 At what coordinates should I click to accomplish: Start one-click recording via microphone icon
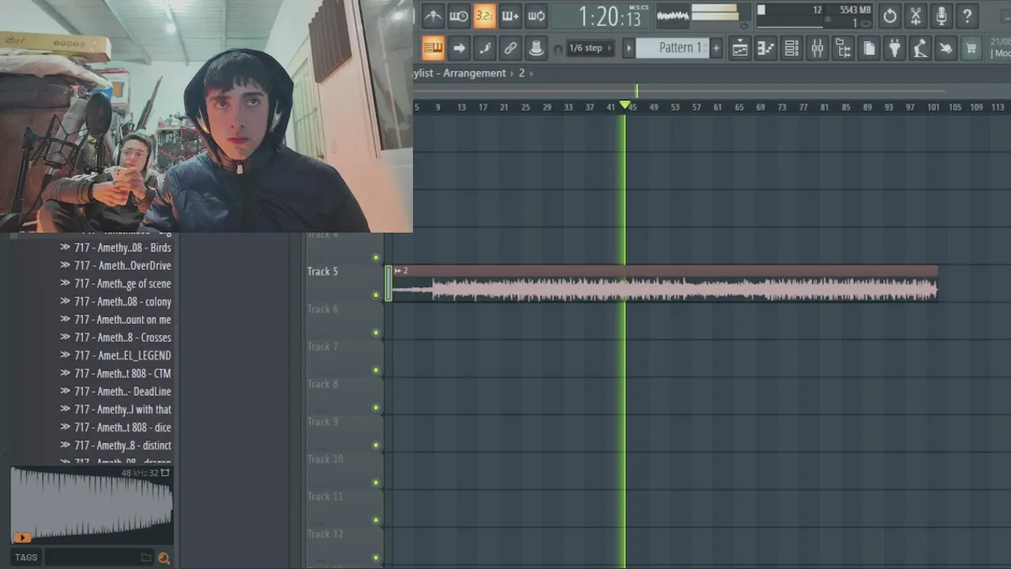coord(941,16)
